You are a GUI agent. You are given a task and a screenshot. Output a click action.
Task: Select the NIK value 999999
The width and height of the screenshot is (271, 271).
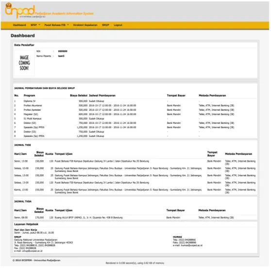(x=63, y=51)
